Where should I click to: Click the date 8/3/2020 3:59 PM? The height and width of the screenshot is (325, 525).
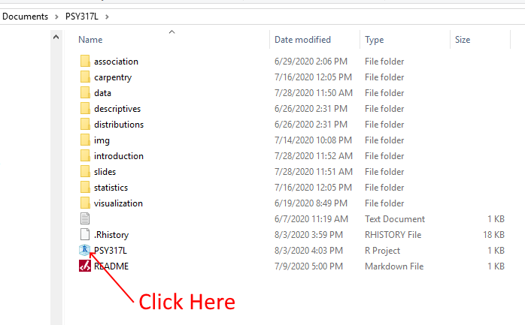coord(308,235)
